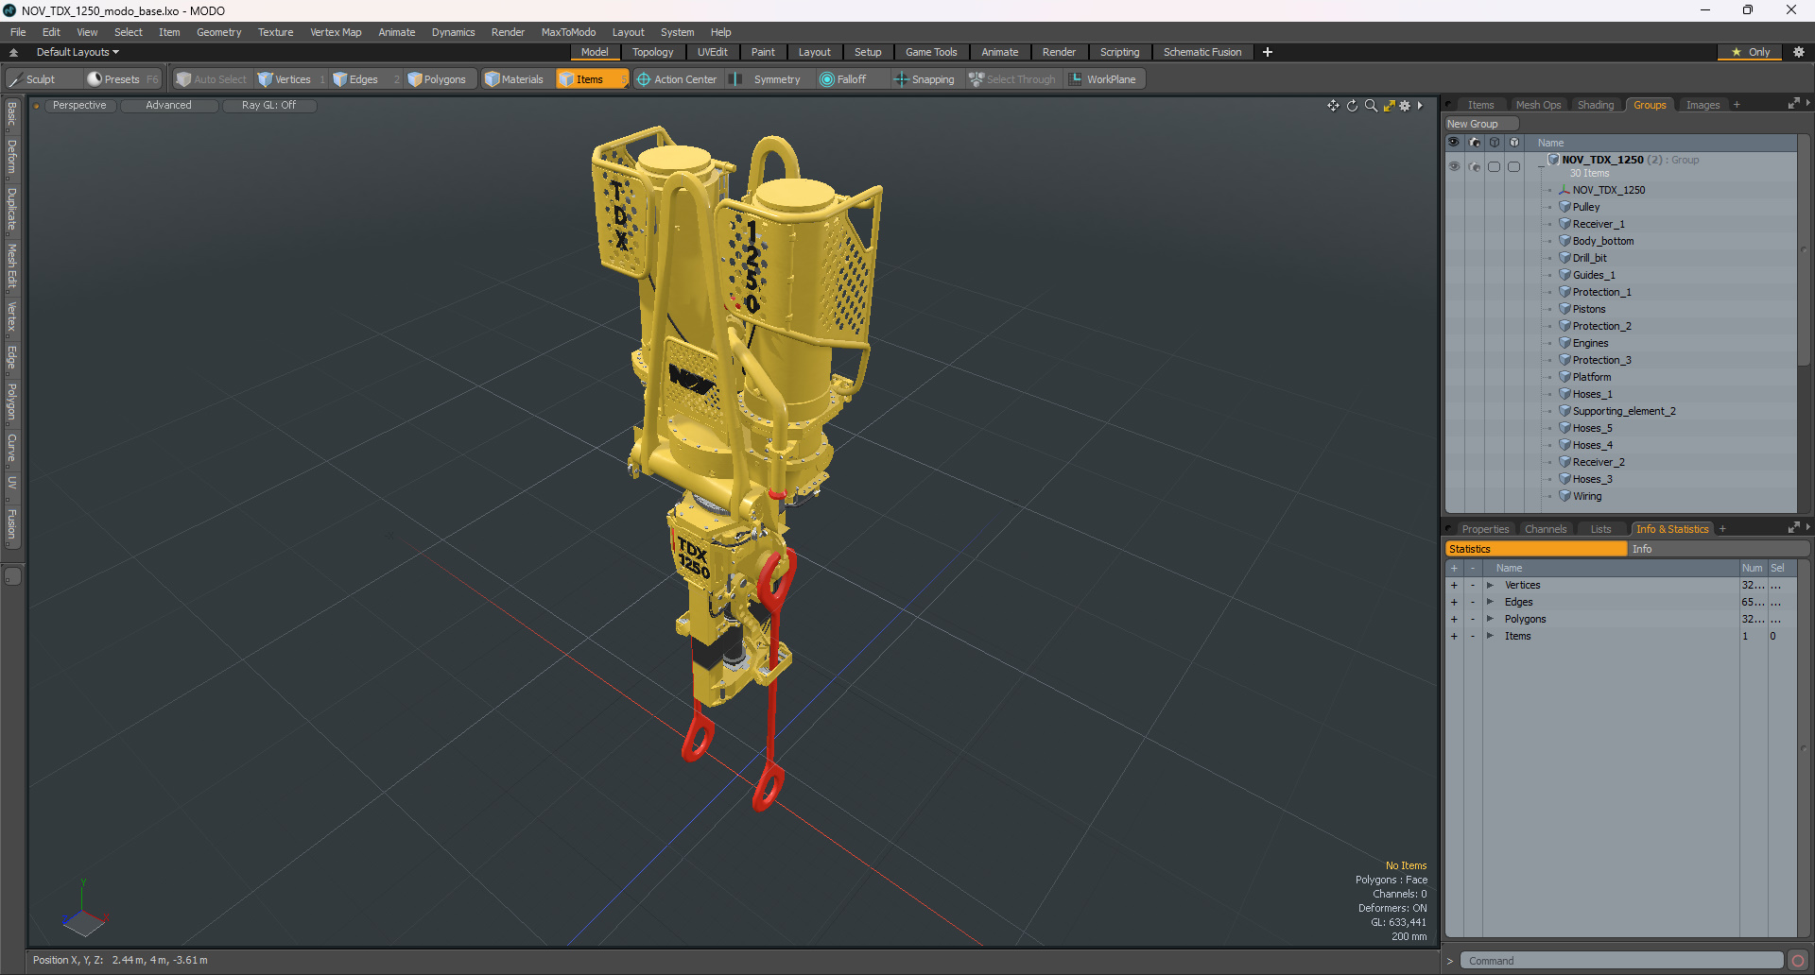
Task: Click the viewport rotate icon
Action: (1352, 106)
